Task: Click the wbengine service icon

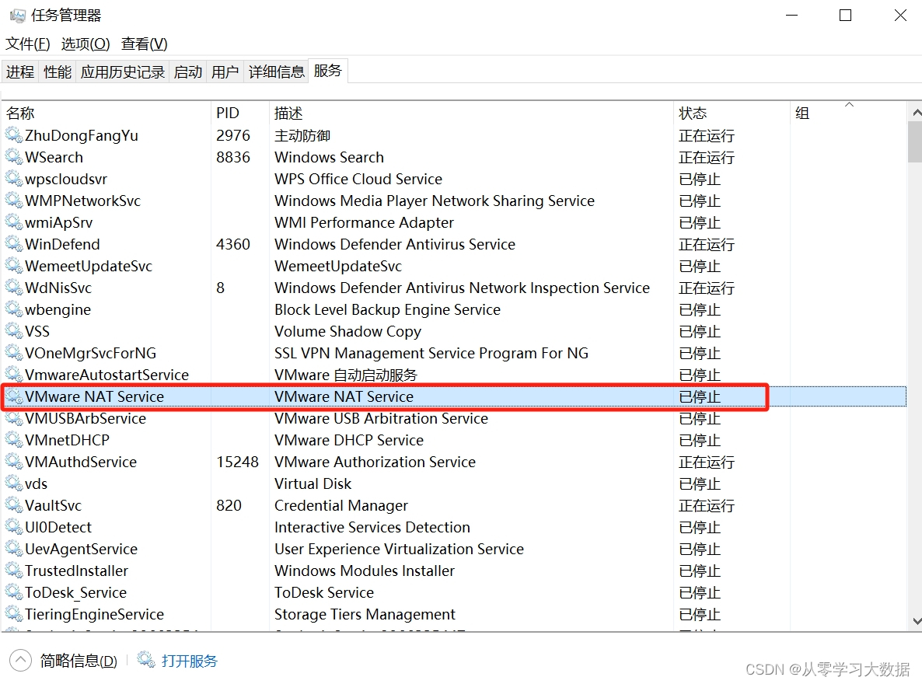Action: (14, 309)
